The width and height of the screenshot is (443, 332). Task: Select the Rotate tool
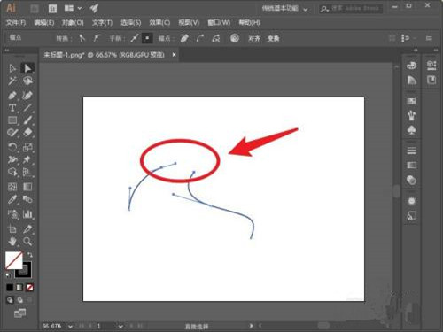[12, 147]
